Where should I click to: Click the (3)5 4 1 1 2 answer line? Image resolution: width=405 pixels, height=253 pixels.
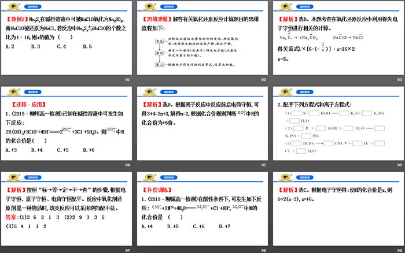26,226
